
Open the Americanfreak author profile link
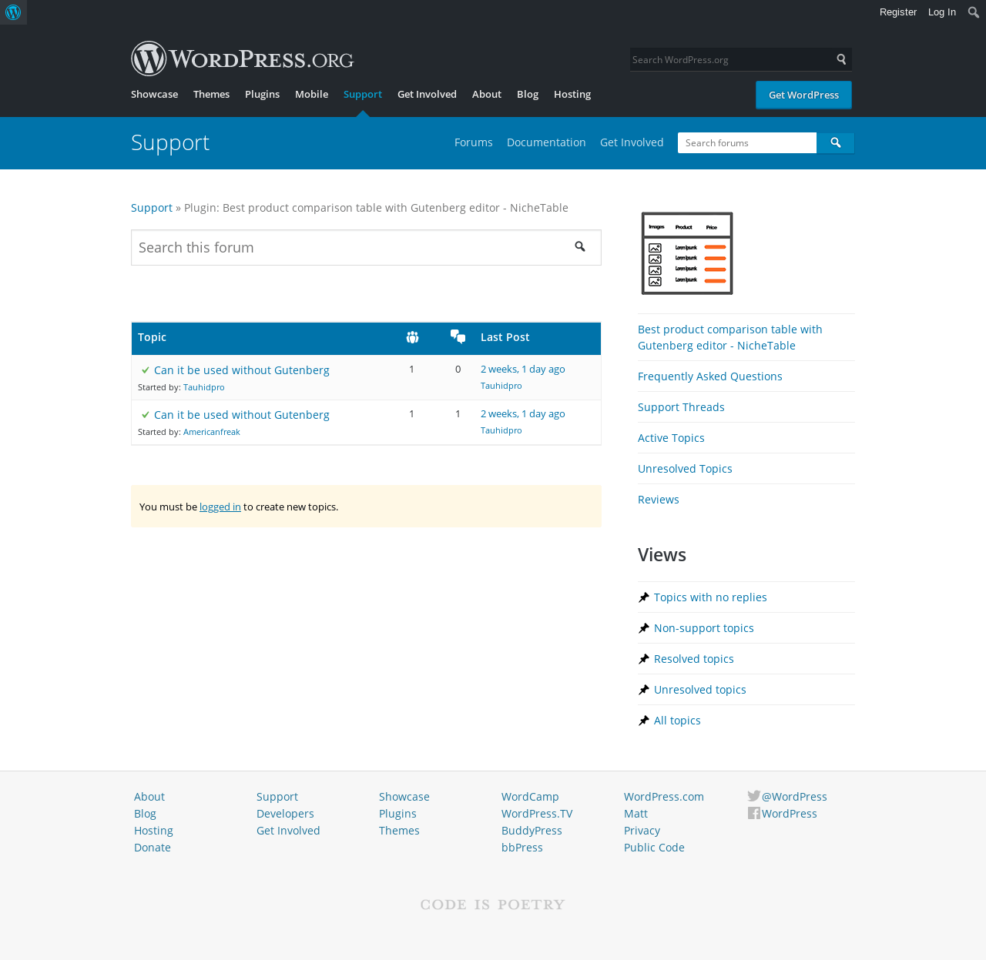click(211, 432)
